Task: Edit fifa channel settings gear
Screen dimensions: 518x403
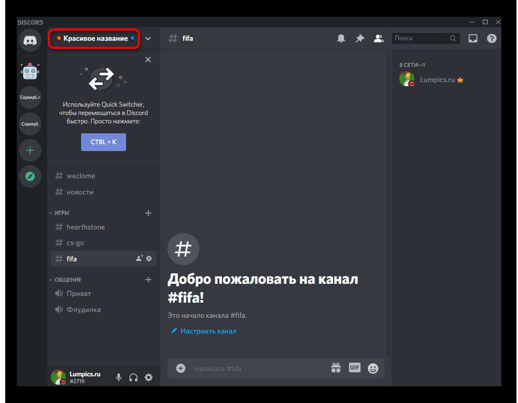Action: tap(149, 258)
